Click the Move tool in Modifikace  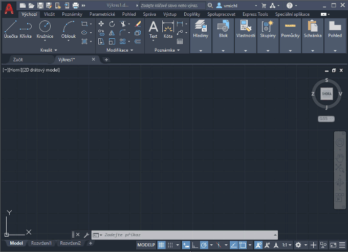(101, 24)
